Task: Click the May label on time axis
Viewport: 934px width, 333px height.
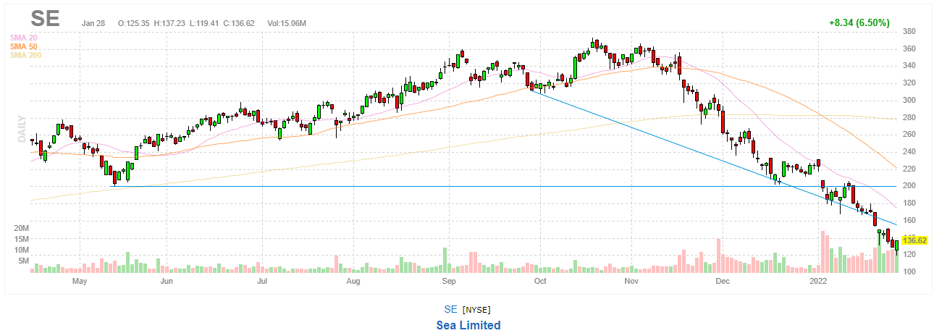Action: click(80, 280)
